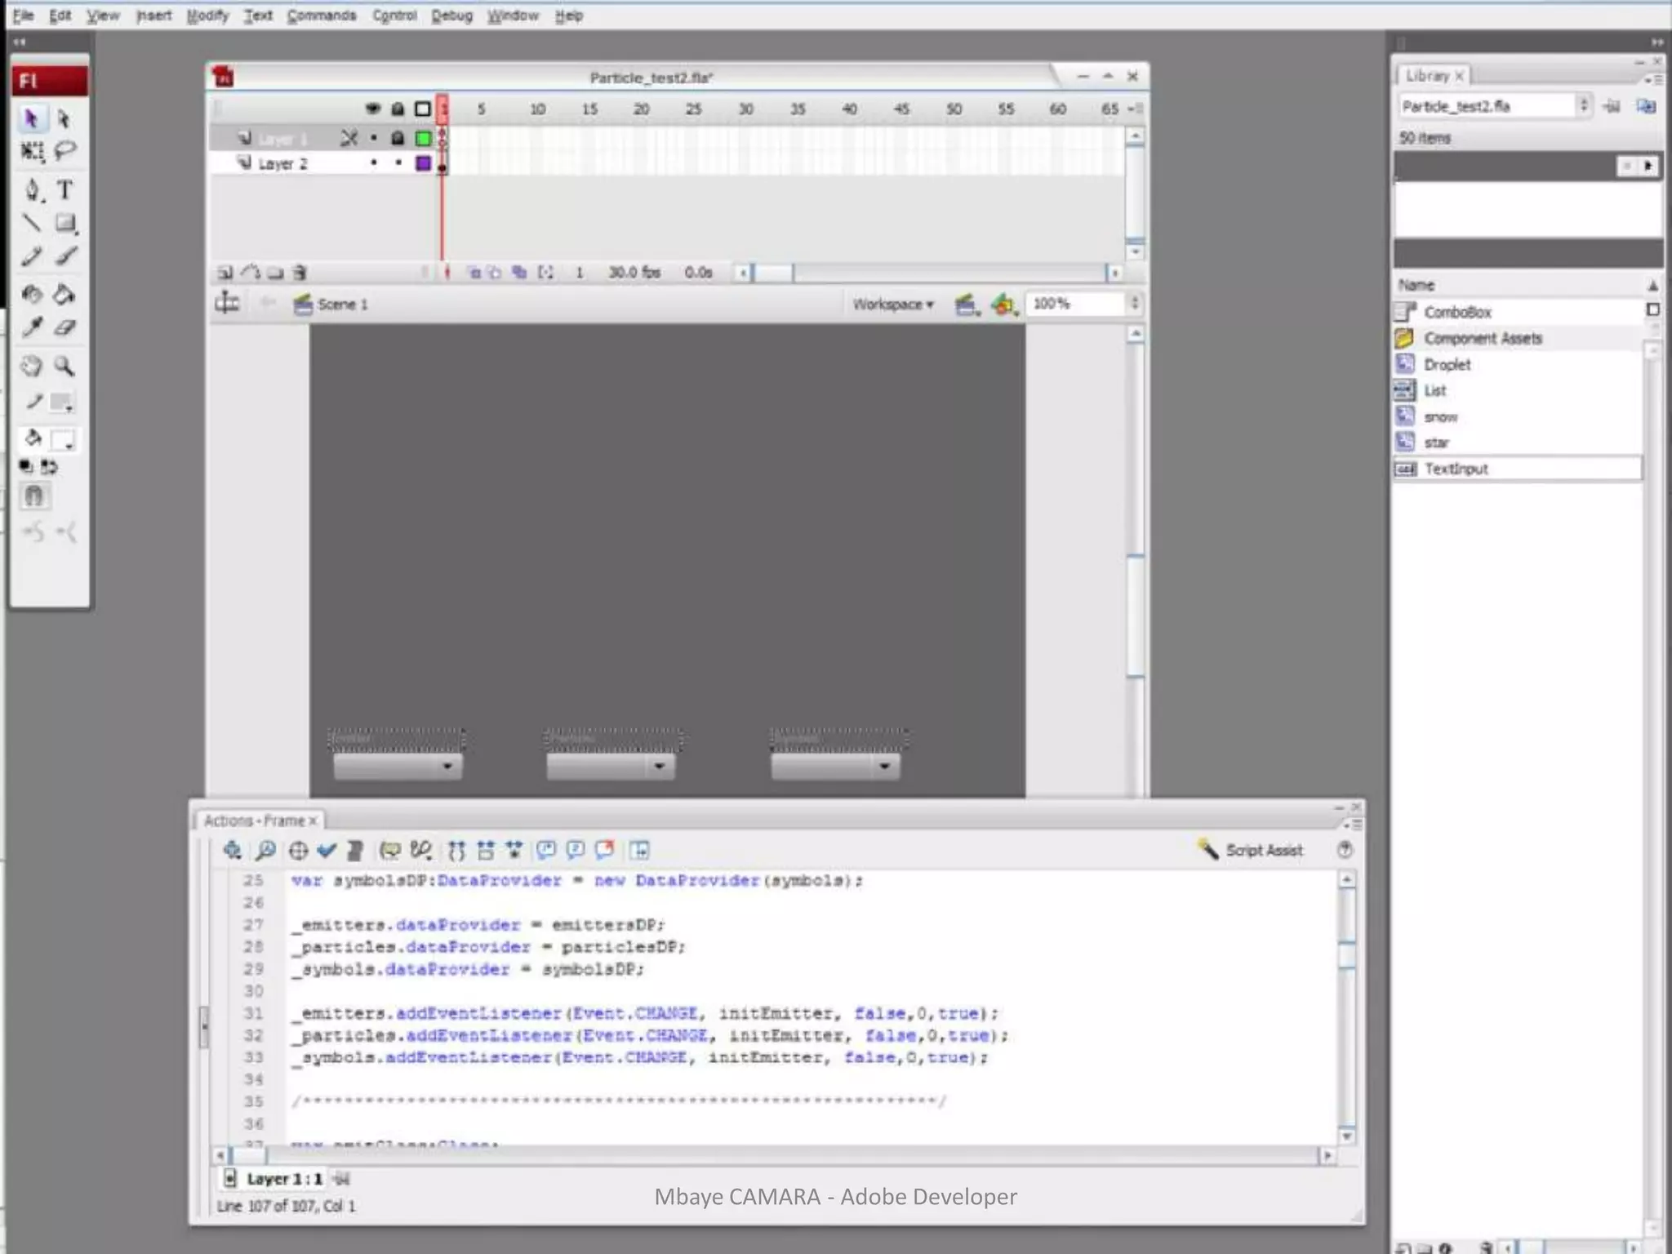This screenshot has height=1254, width=1672.
Task: Select the Free Transform tool
Action: click(32, 151)
